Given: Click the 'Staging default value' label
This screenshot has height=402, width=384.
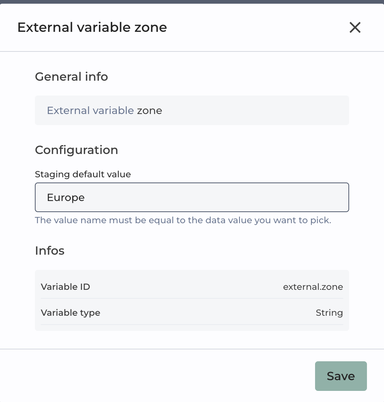Looking at the screenshot, I should point(83,174).
